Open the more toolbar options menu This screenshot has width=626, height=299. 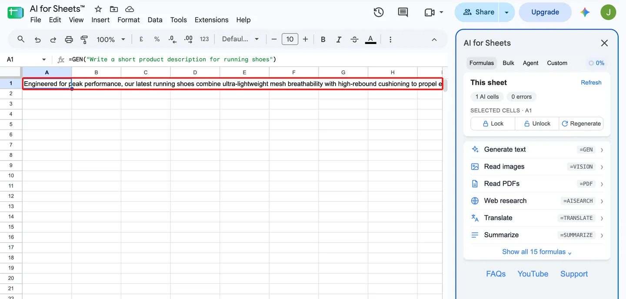pyautogui.click(x=390, y=40)
